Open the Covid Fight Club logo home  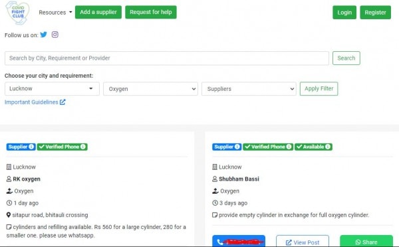tap(17, 13)
